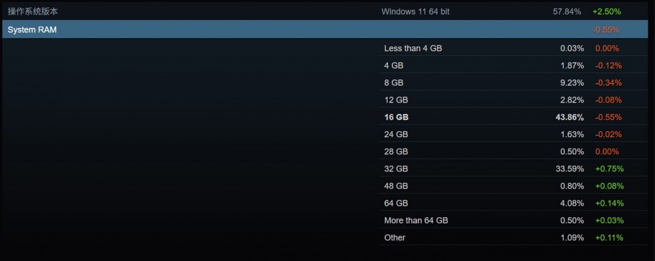This screenshot has height=261, width=655.
Task: Select the Less than 4 GB row
Action: coord(413,48)
